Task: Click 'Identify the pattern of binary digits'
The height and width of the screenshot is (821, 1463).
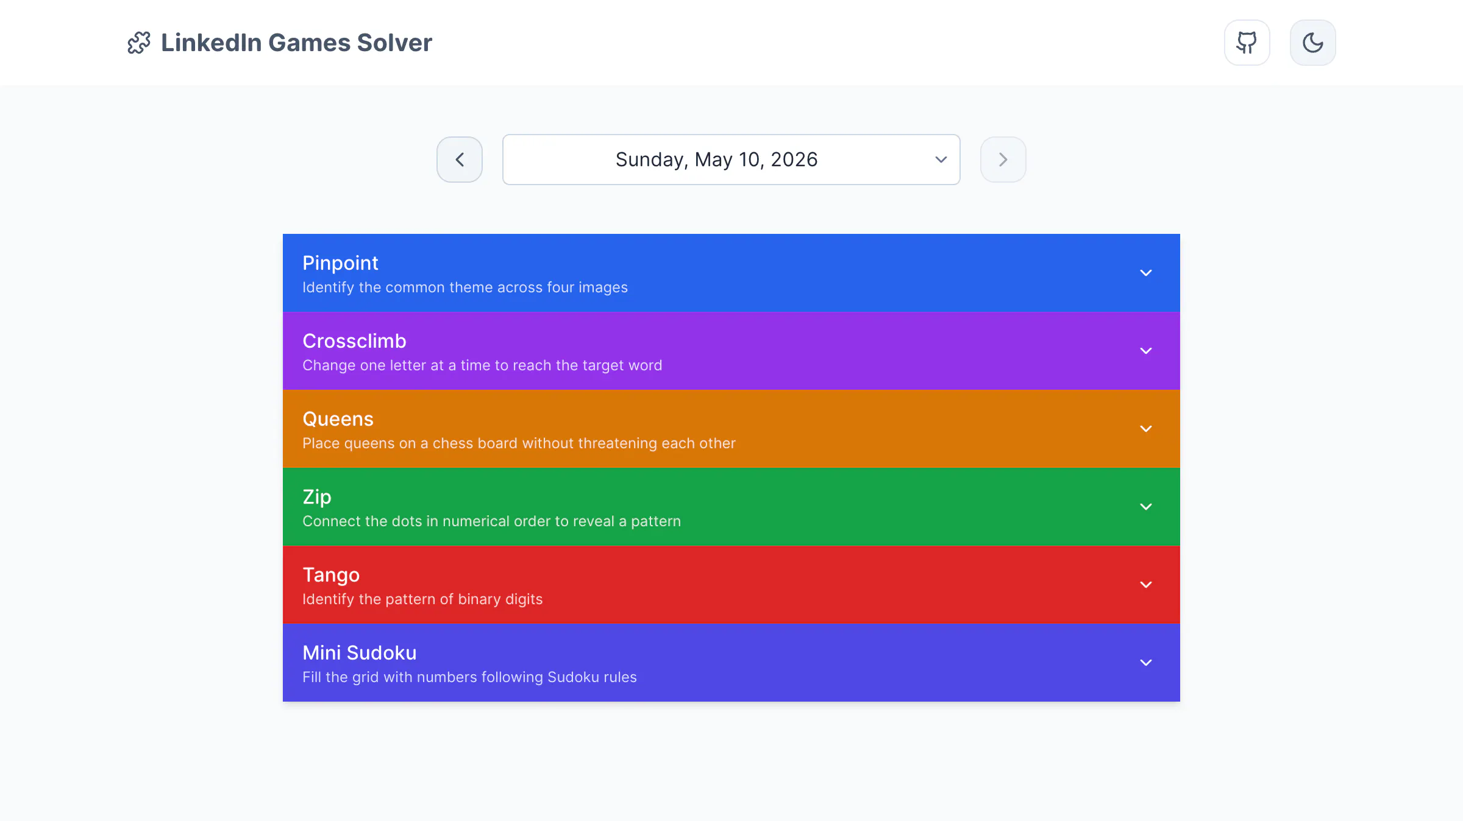Action: pyautogui.click(x=422, y=599)
